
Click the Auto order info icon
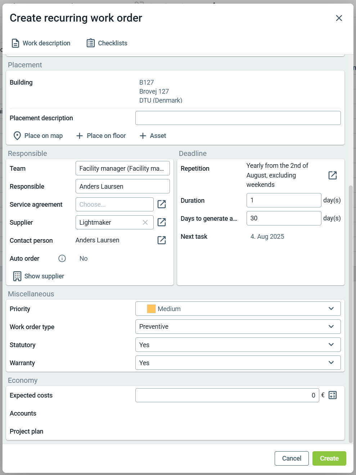tap(62, 259)
